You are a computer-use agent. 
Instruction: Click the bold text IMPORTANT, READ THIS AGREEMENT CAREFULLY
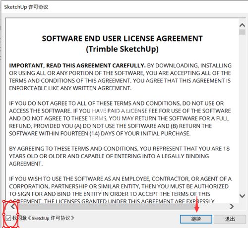tap(77, 65)
